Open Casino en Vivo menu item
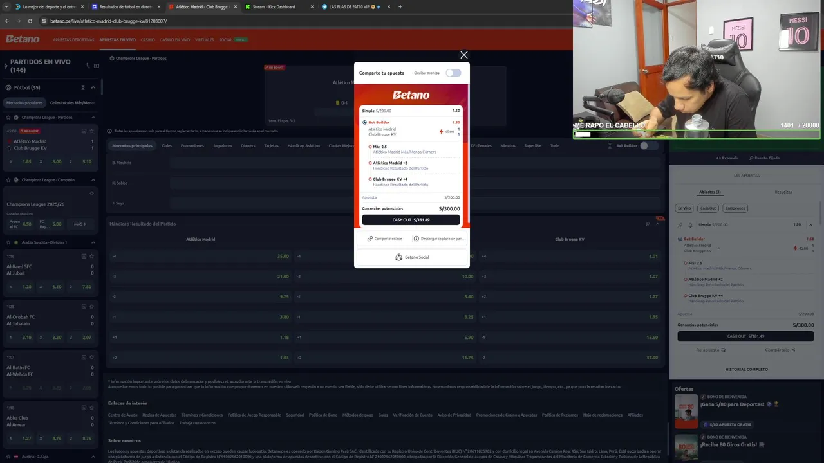 pyautogui.click(x=175, y=40)
